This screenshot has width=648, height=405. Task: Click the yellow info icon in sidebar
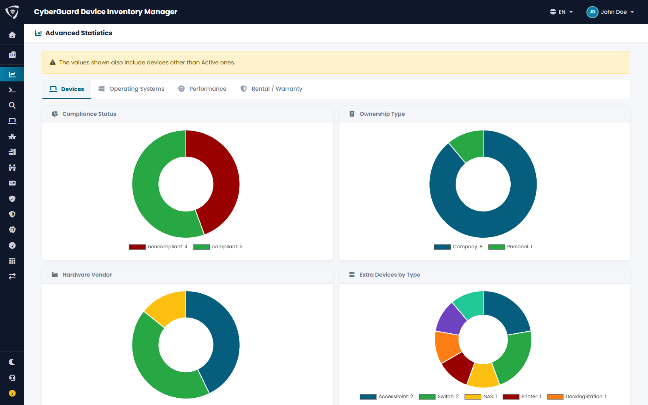12,393
